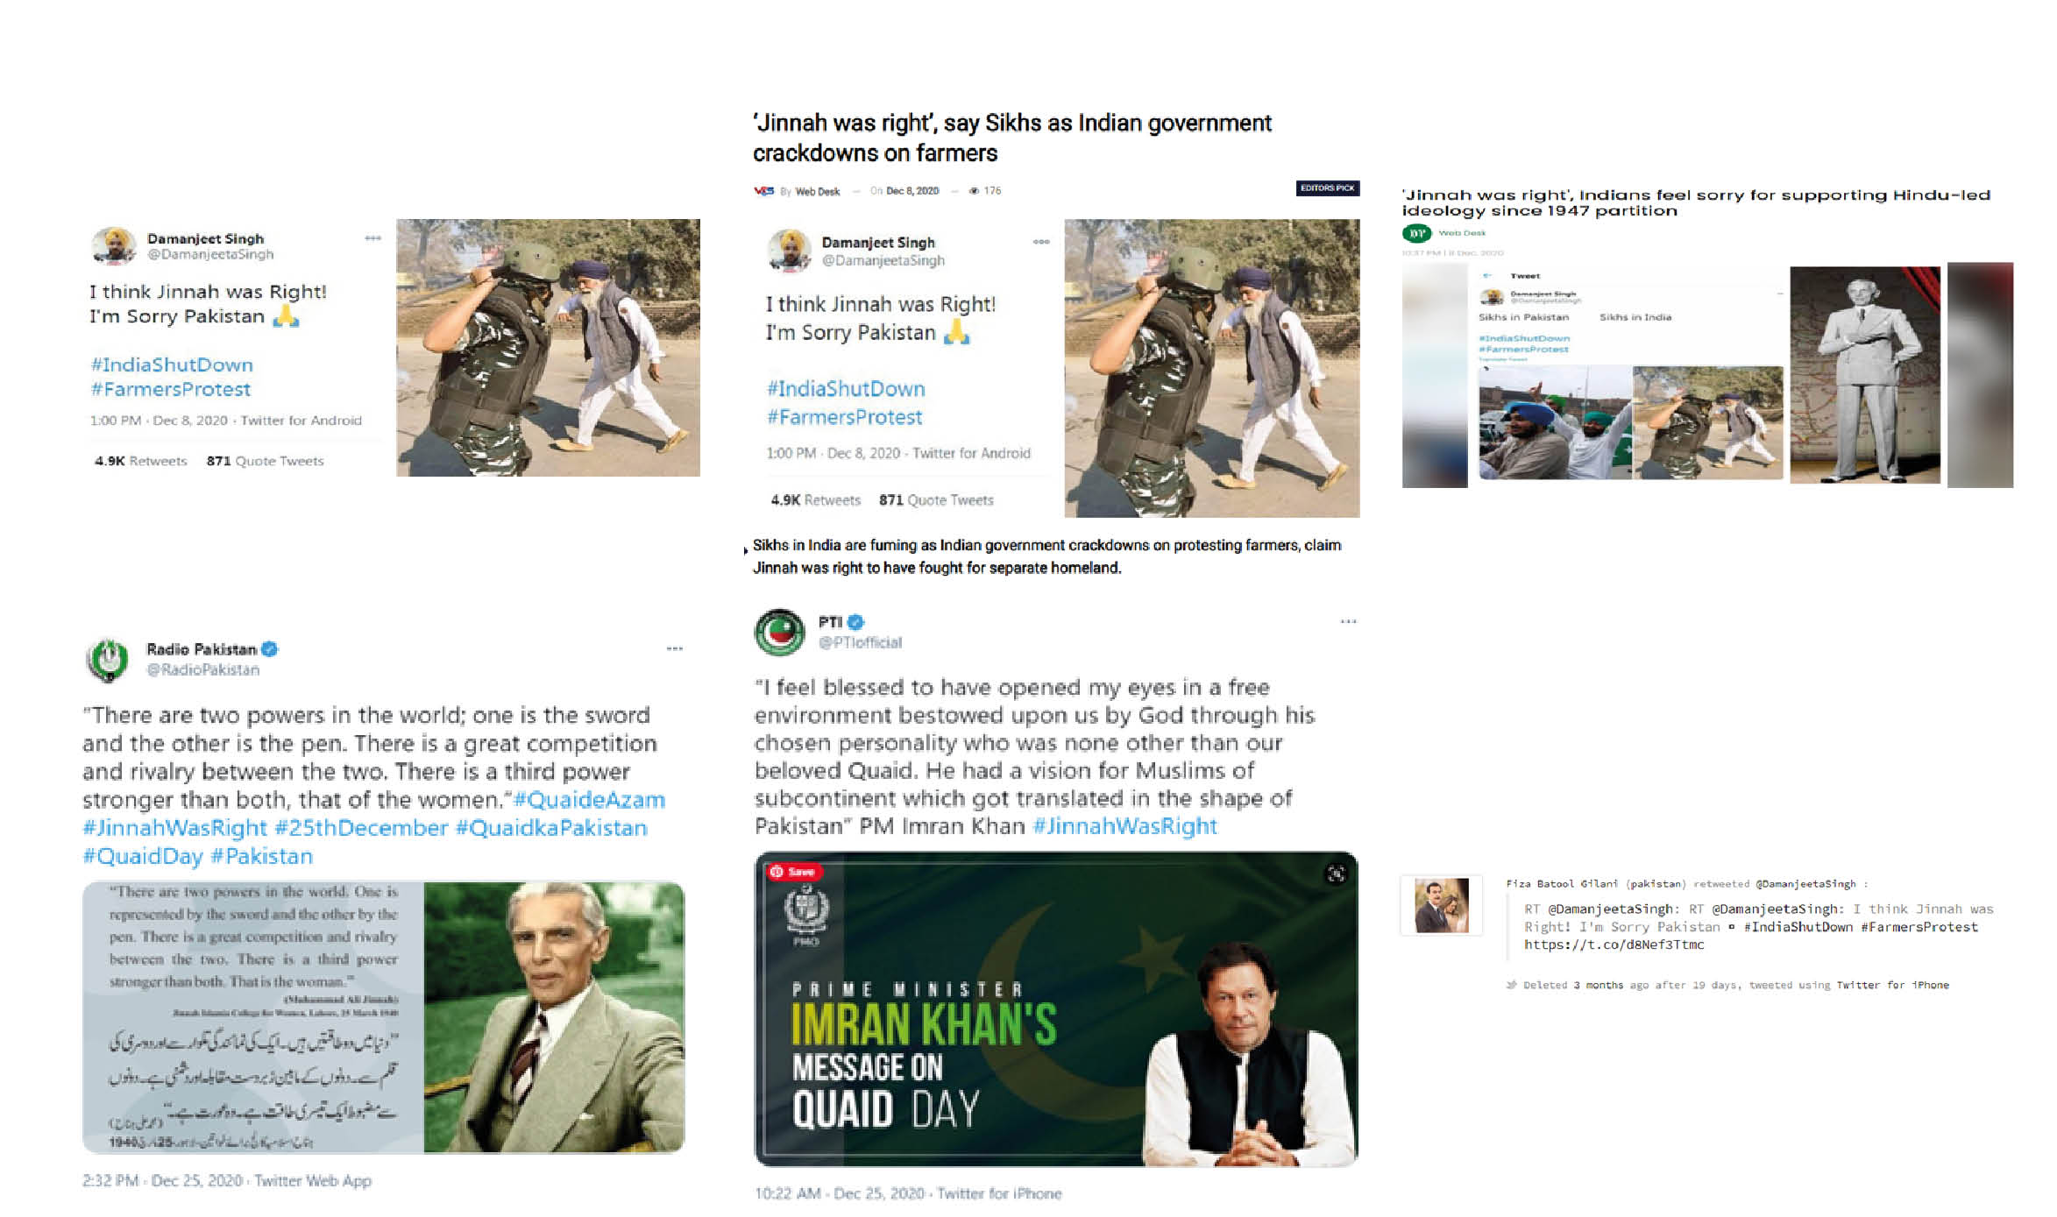Click the PTI verified badge

[x=855, y=622]
